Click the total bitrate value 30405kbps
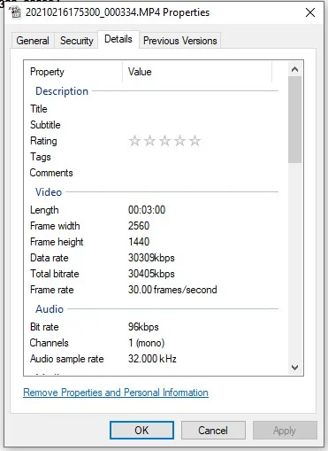This screenshot has width=328, height=451. 151,274
